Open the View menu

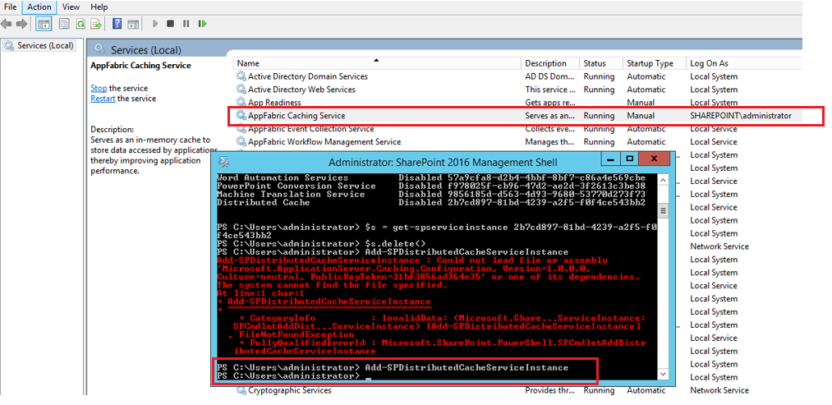point(71,7)
